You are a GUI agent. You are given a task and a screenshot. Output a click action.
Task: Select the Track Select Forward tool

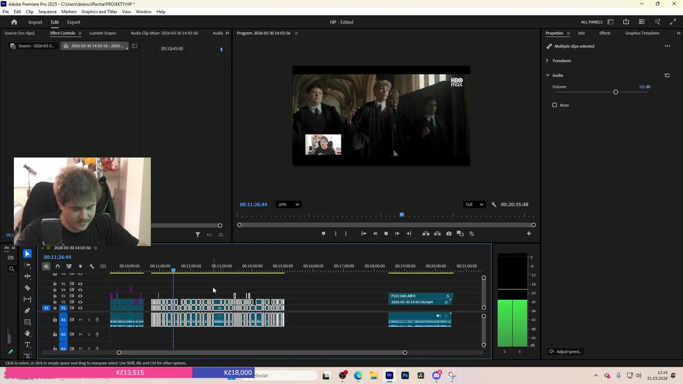(27, 265)
